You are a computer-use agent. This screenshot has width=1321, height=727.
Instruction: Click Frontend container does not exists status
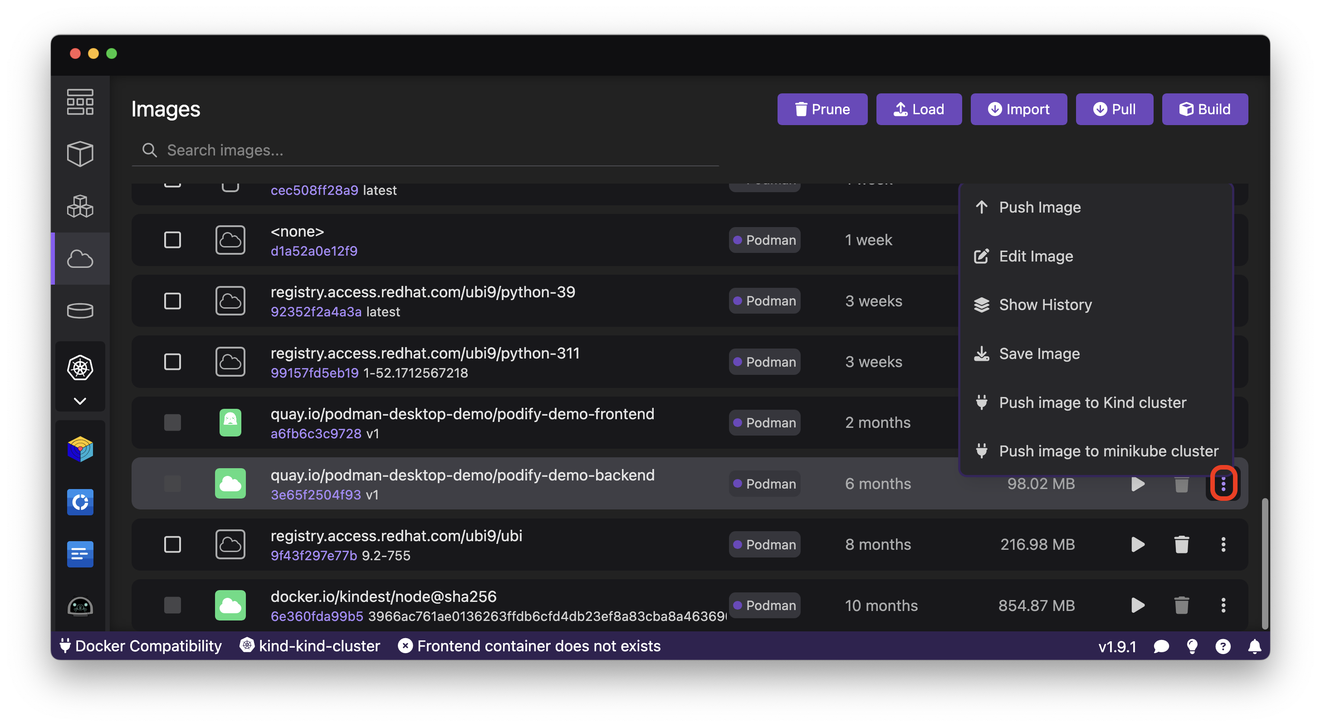tap(528, 645)
